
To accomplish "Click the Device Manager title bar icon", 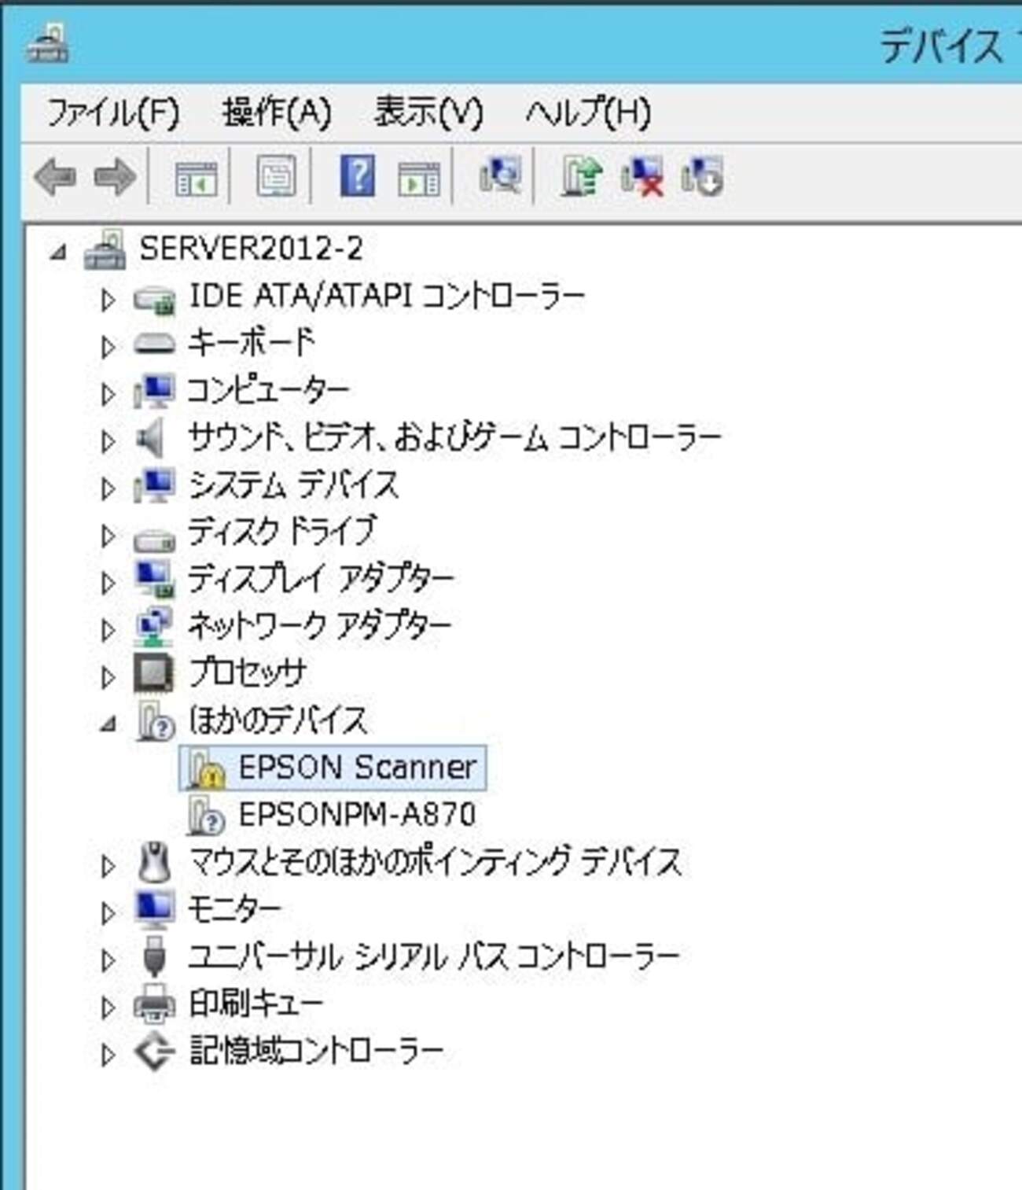I will (48, 43).
